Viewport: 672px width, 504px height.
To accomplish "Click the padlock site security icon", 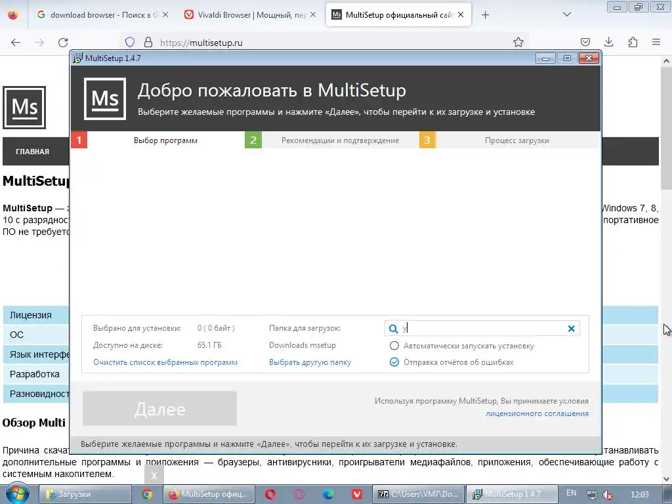I will (x=148, y=42).
